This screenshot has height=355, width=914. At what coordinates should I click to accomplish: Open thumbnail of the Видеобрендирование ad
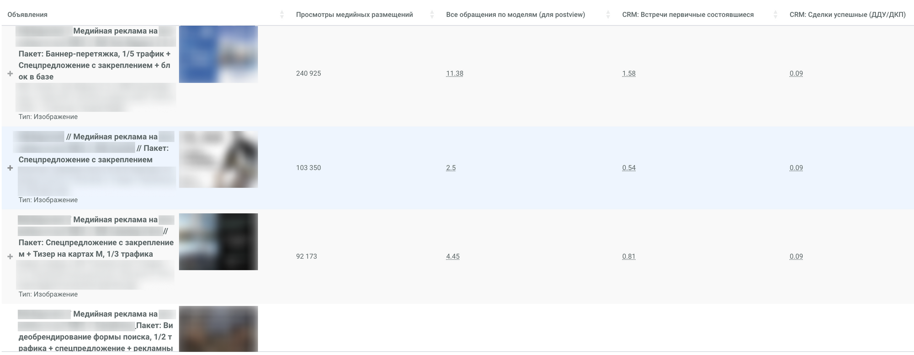tap(218, 328)
